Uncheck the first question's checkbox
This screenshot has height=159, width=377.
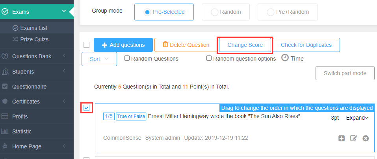(x=87, y=107)
